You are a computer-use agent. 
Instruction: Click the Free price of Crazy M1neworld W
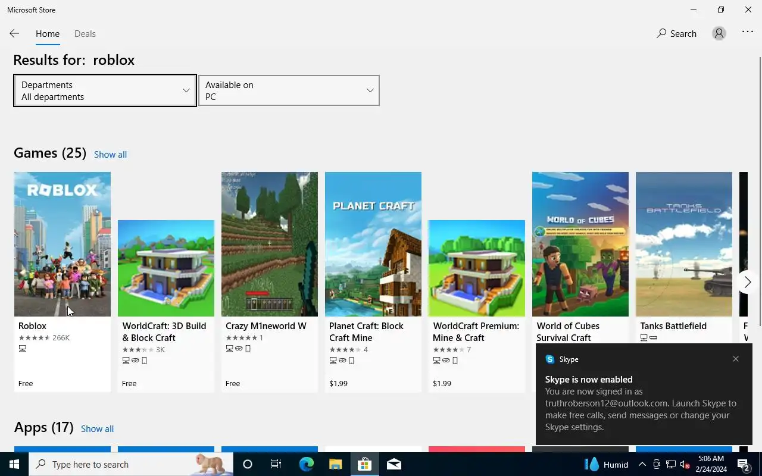coord(233,384)
